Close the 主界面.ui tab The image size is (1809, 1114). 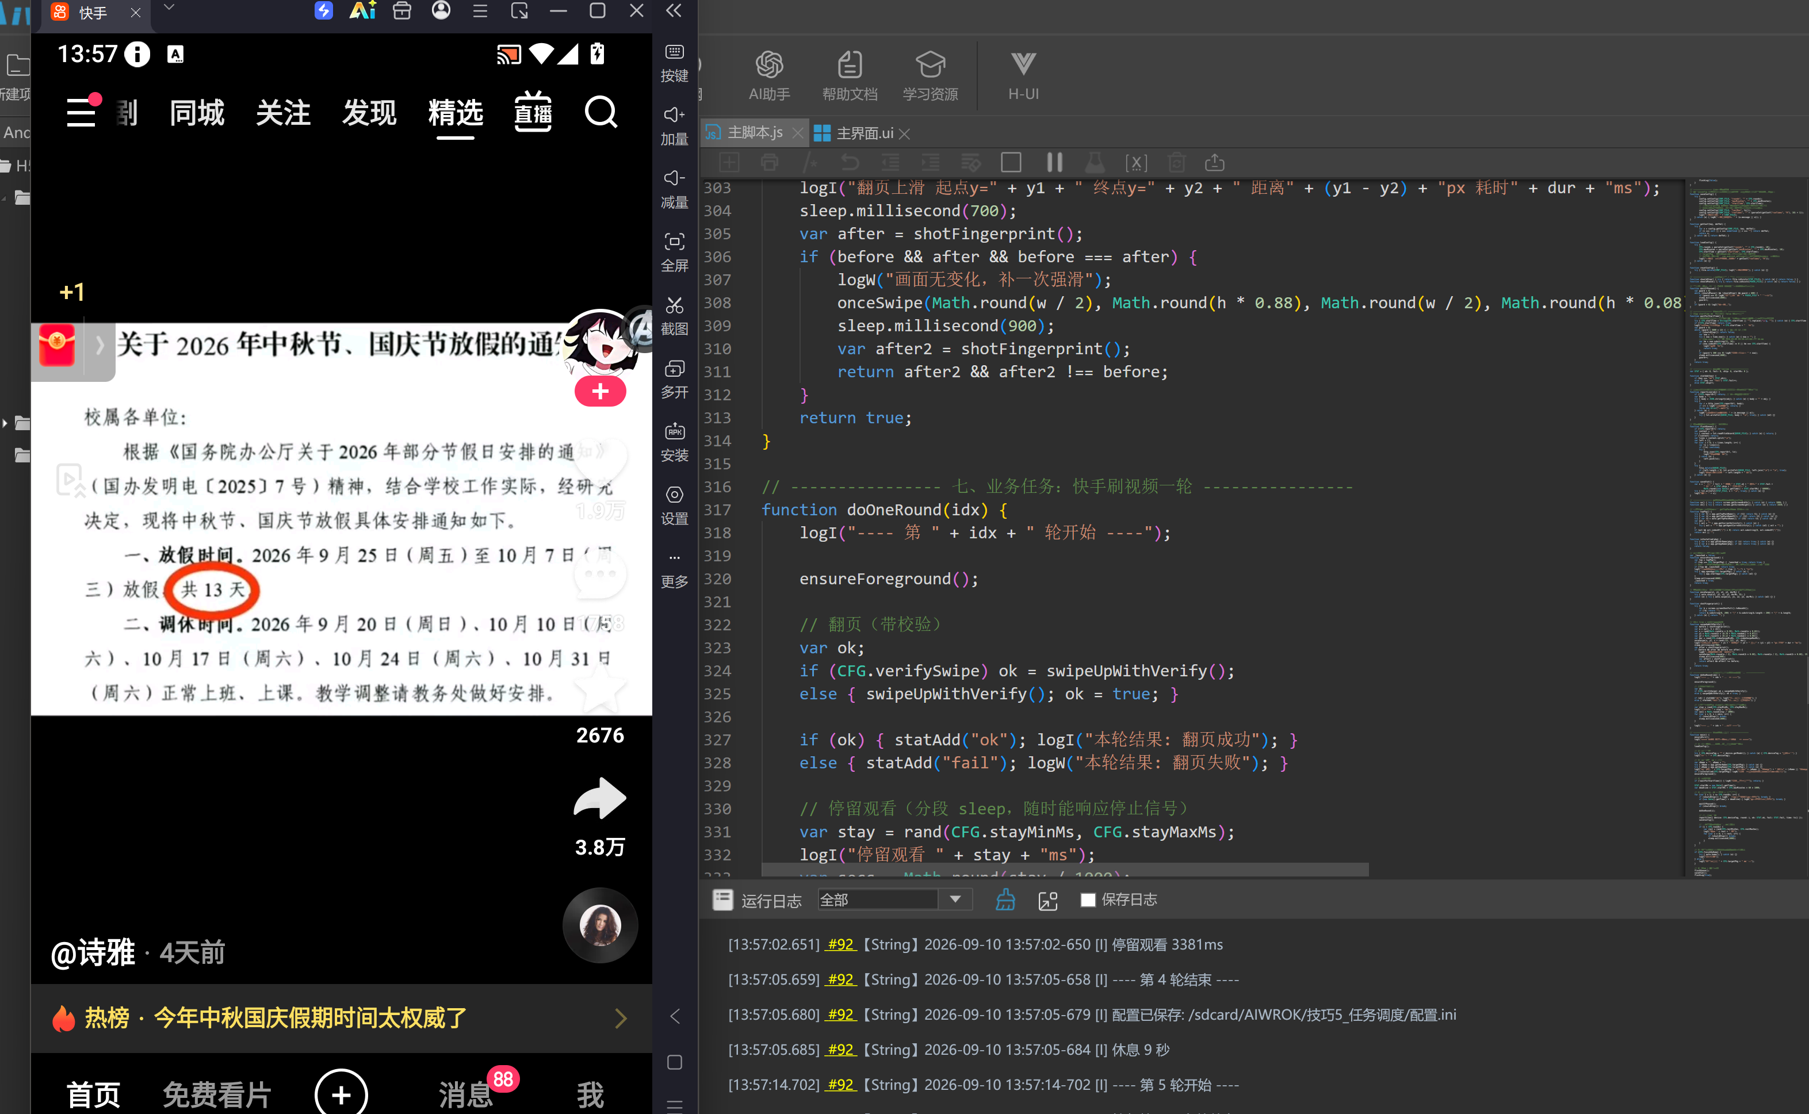click(905, 133)
